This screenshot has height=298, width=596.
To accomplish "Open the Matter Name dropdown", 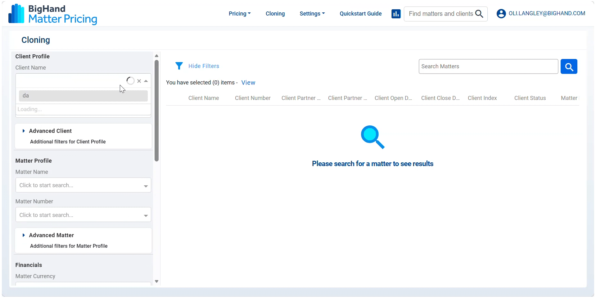I will pyautogui.click(x=83, y=185).
